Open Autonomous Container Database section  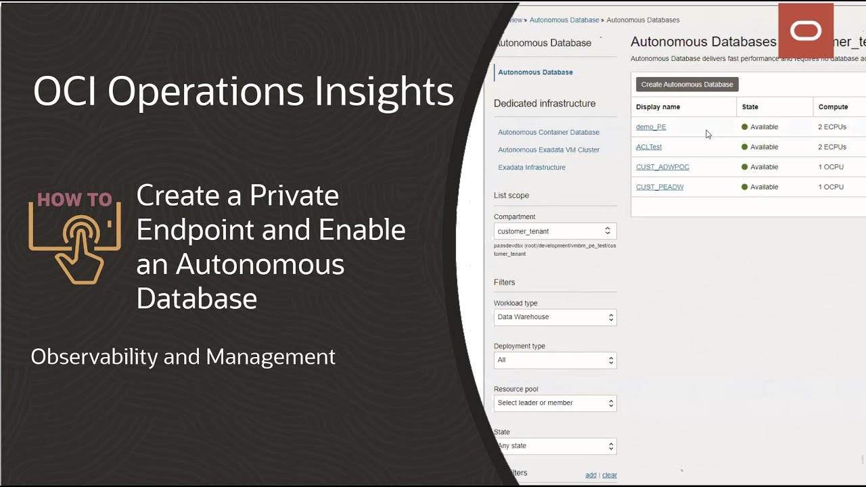pyautogui.click(x=549, y=133)
